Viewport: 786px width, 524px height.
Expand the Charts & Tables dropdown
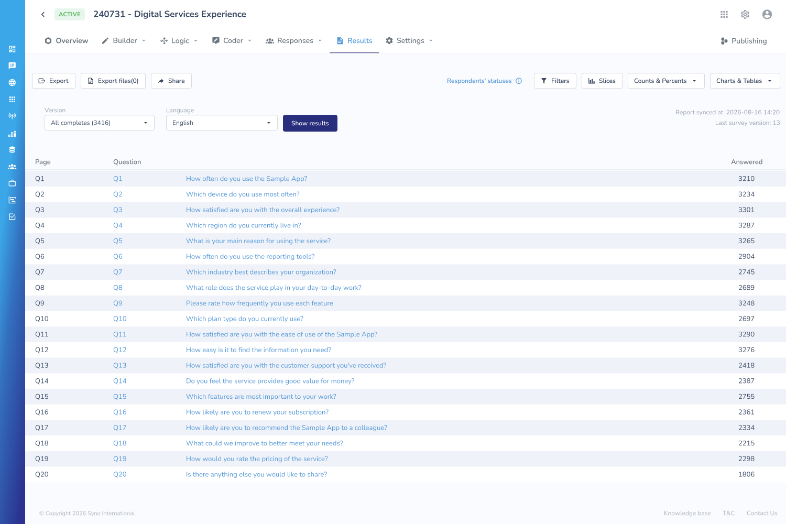point(745,81)
